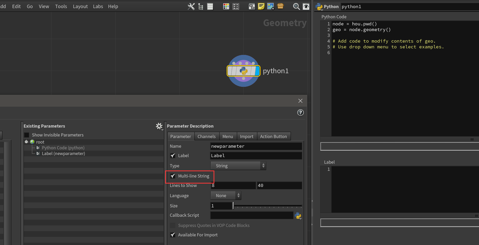Screen dimensions: 479x245
Task: Click the python1 node name field
Action: pyautogui.click(x=410, y=7)
